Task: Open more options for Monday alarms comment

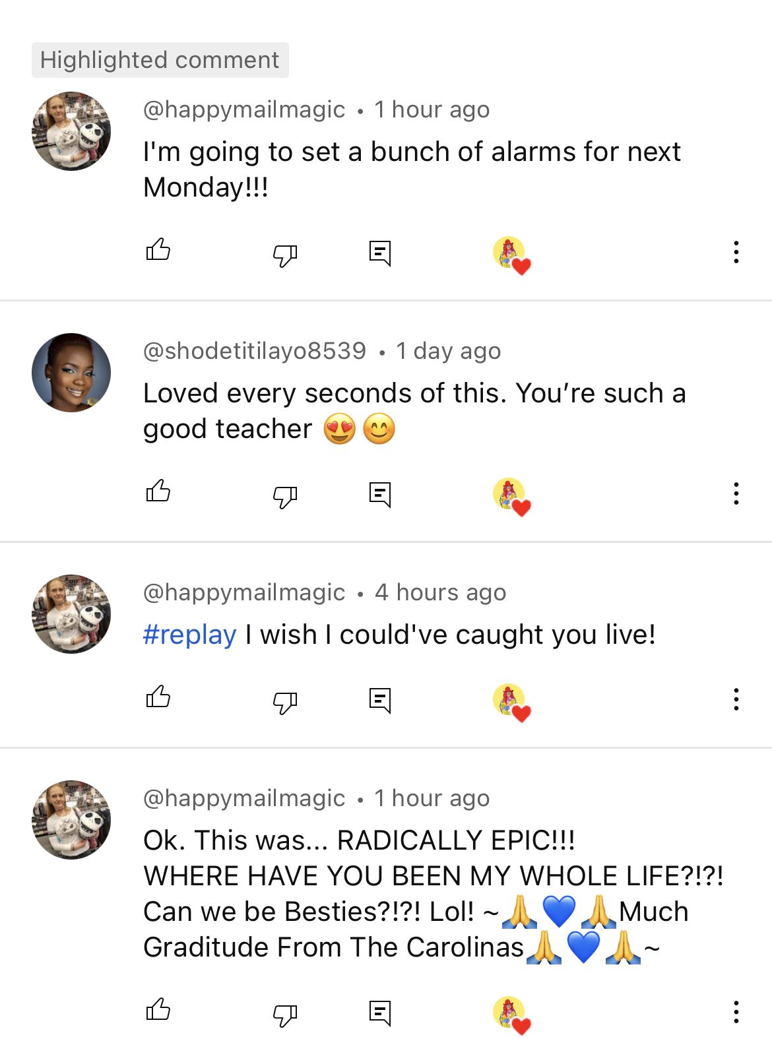Action: [x=736, y=253]
